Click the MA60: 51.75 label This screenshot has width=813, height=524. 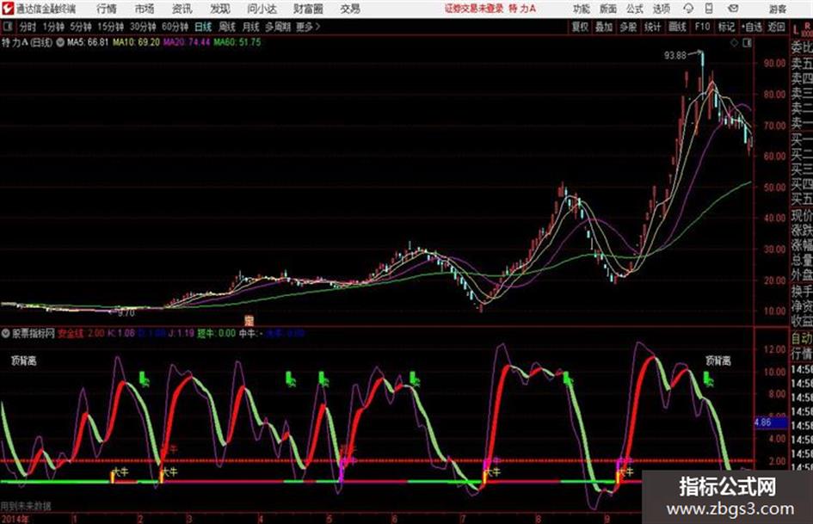[237, 42]
